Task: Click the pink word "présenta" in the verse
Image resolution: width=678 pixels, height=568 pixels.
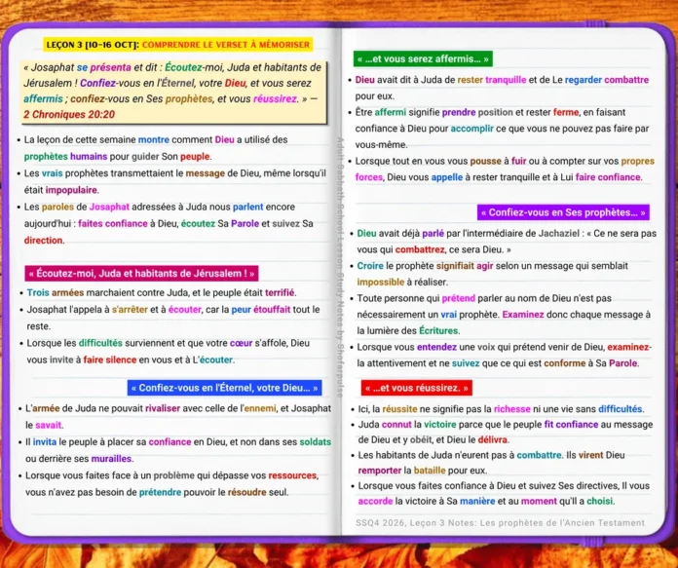Action: [110, 67]
